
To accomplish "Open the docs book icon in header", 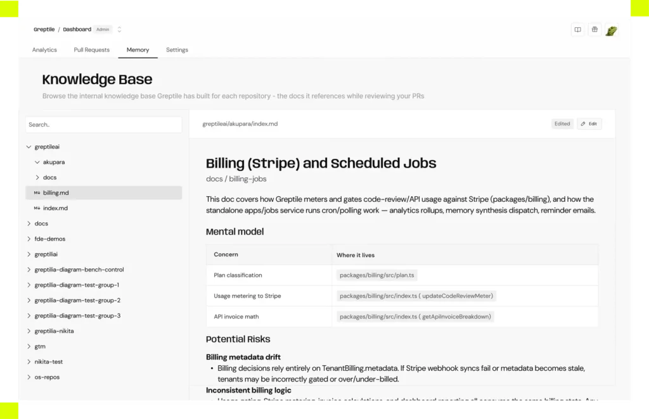I will [x=577, y=30].
